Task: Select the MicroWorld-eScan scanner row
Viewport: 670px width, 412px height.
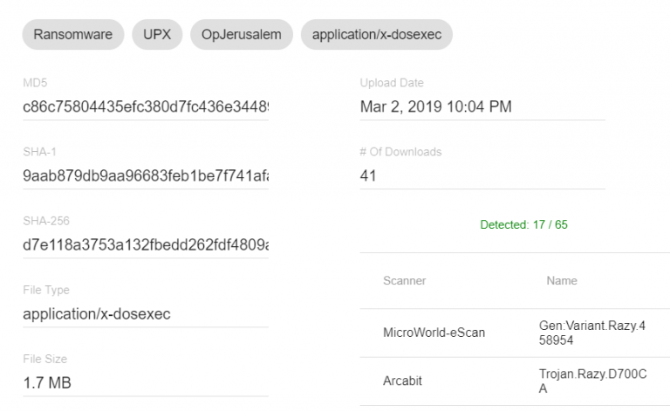Action: coord(434,333)
